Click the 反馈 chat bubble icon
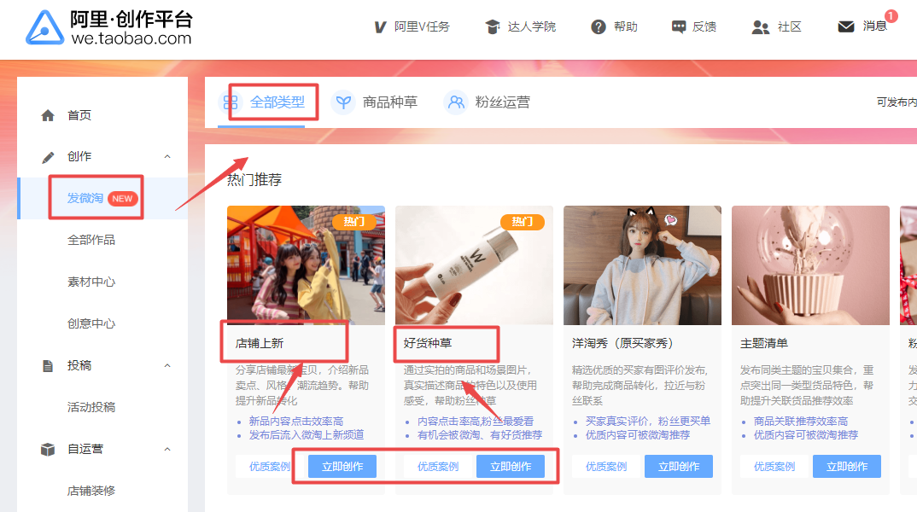Screen dimensions: 917x512 pos(679,26)
